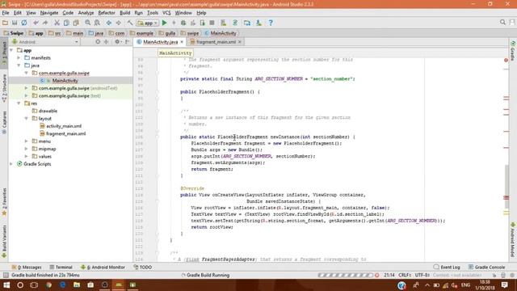517x291 pixels.
Task: Switch to the fragment_main.xml editor tab
Action: click(216, 42)
